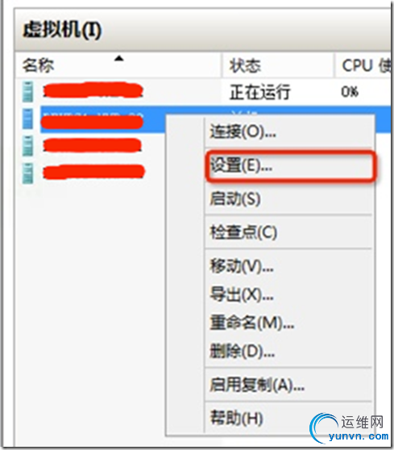The image size is (394, 450).
Task: Click the first virtual machine server icon
Action: [27, 92]
